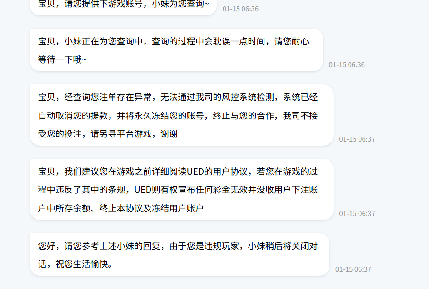Click the message requesting your game account

click(x=124, y=6)
